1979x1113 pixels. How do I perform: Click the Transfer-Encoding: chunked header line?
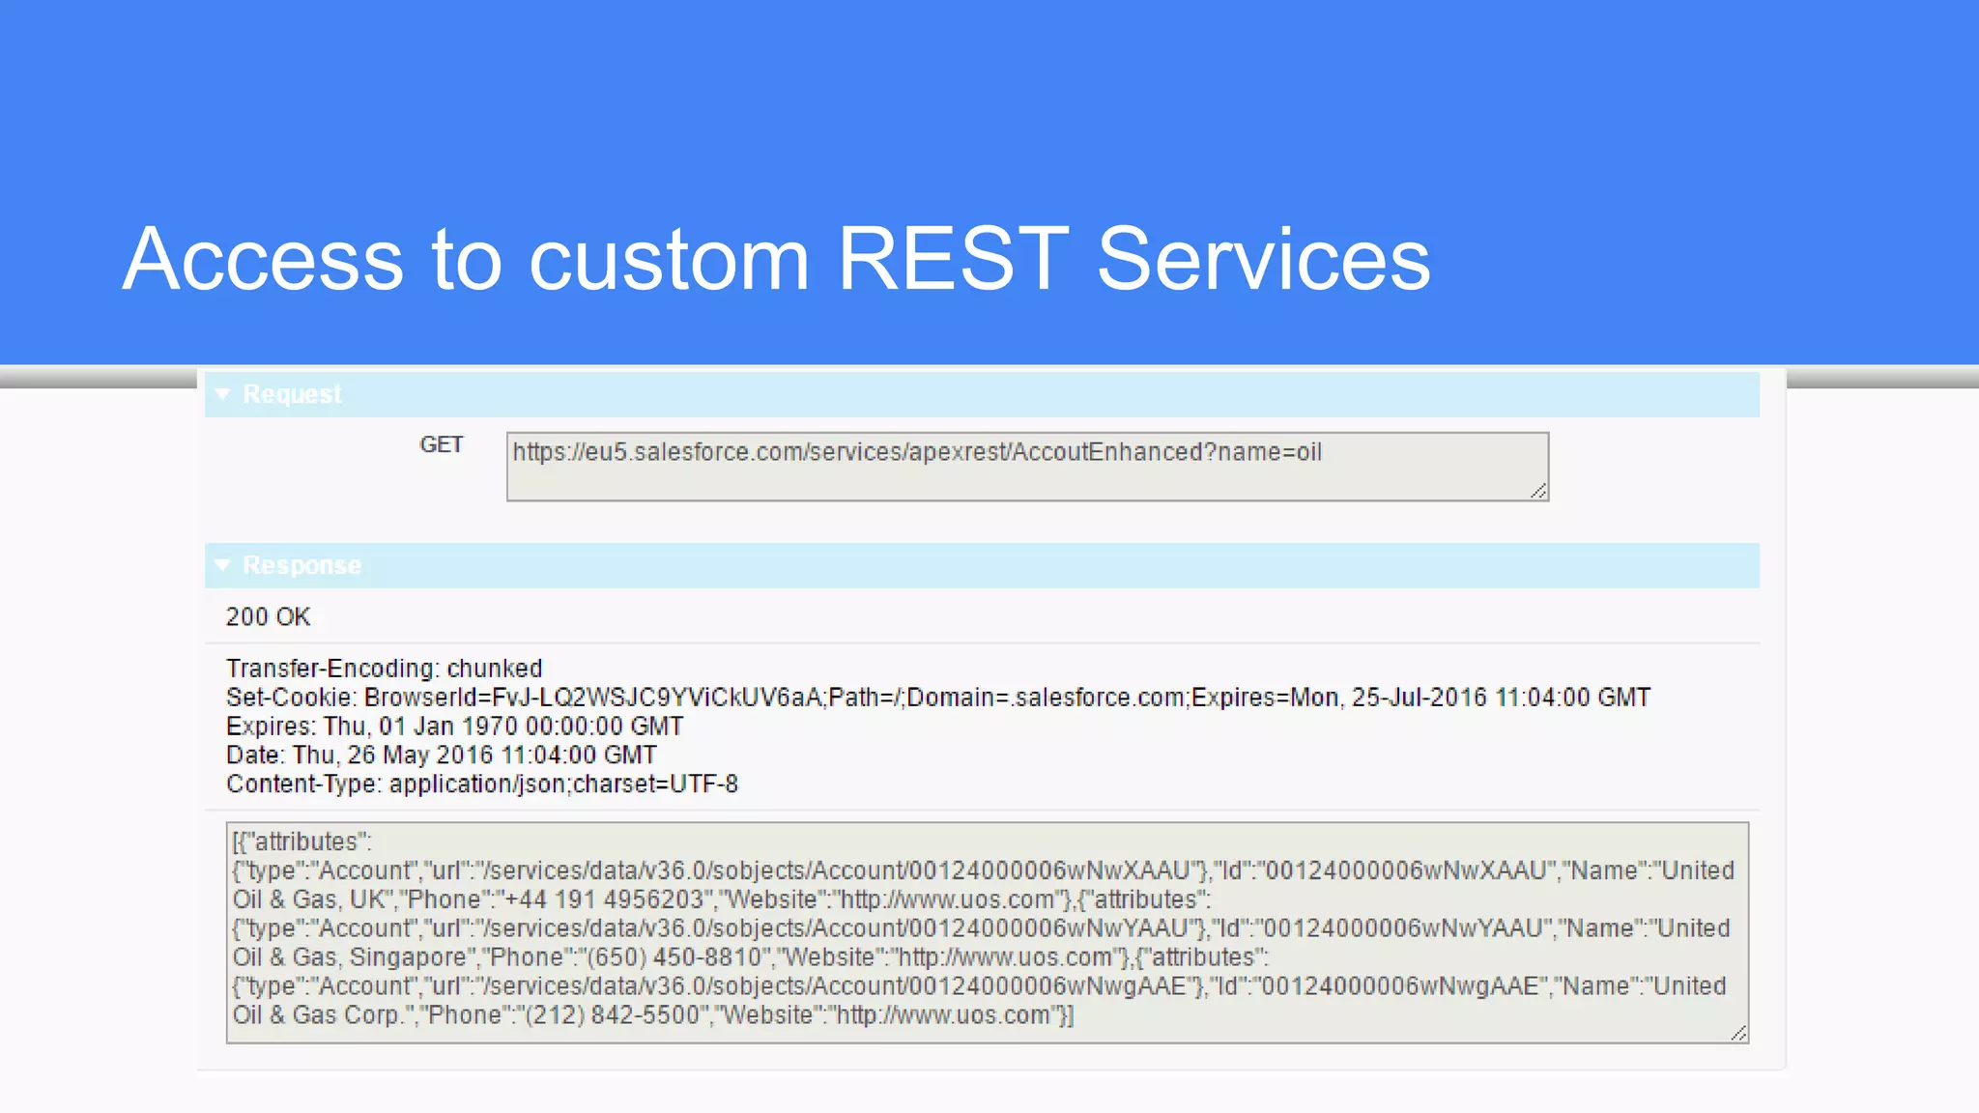click(384, 669)
